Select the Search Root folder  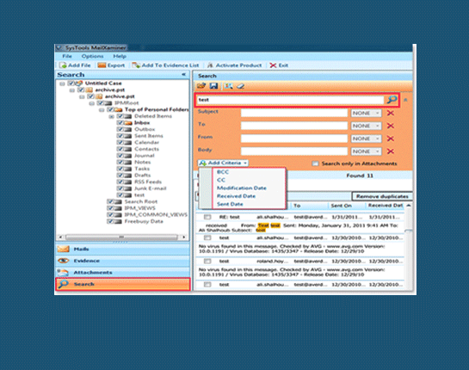pos(141,201)
